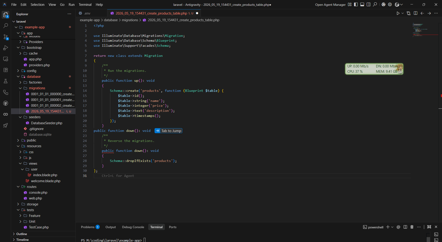Click the Customize Layout icon

coord(350,4)
